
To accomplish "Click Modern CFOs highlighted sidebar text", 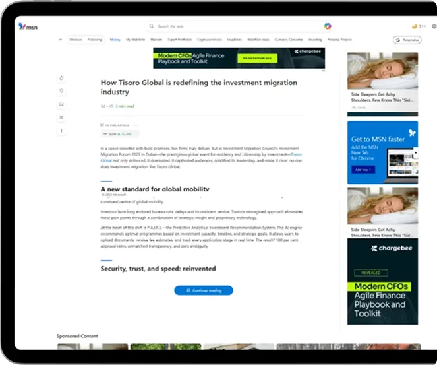I will [381, 286].
